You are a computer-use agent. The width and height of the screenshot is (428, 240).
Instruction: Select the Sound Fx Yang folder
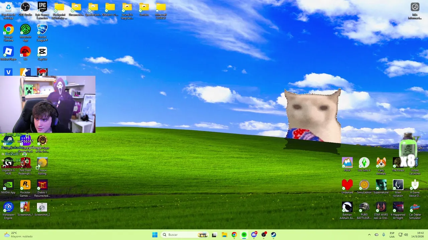click(x=127, y=11)
